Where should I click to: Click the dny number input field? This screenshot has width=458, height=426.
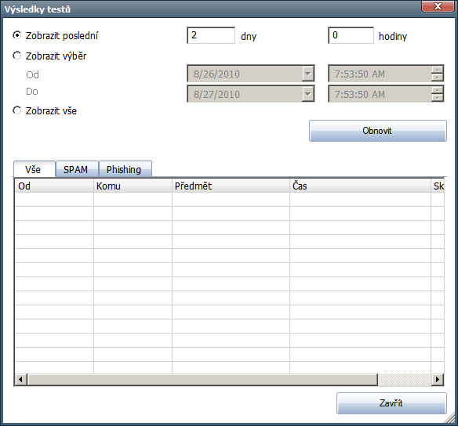[211, 35]
